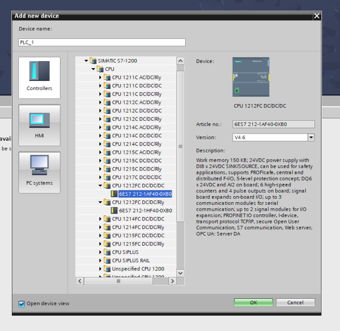The height and width of the screenshot is (331, 340).
Task: Collapse the SIMATIC S7-1200 tree node
Action: click(x=86, y=61)
